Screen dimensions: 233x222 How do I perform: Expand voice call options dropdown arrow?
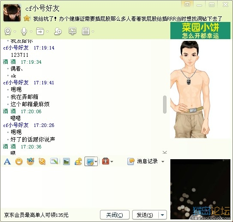pyautogui.click(x=31, y=31)
